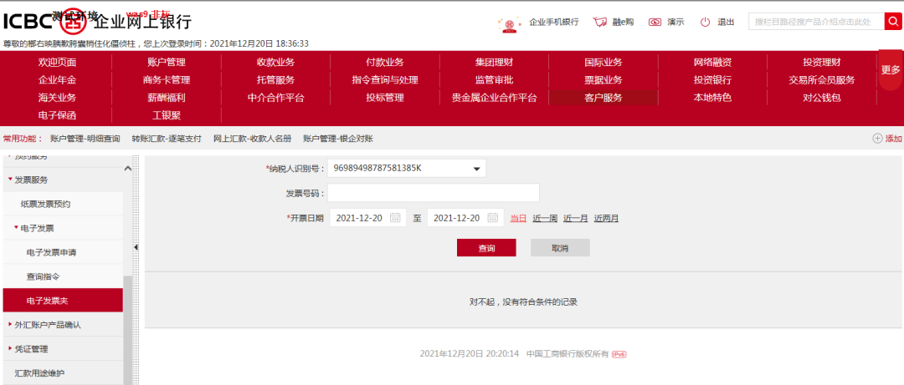Click the 融e购 shopping cart icon
The width and height of the screenshot is (904, 385).
(x=599, y=22)
